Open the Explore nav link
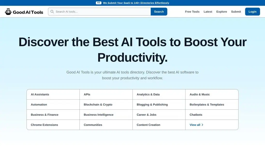 tap(222, 12)
